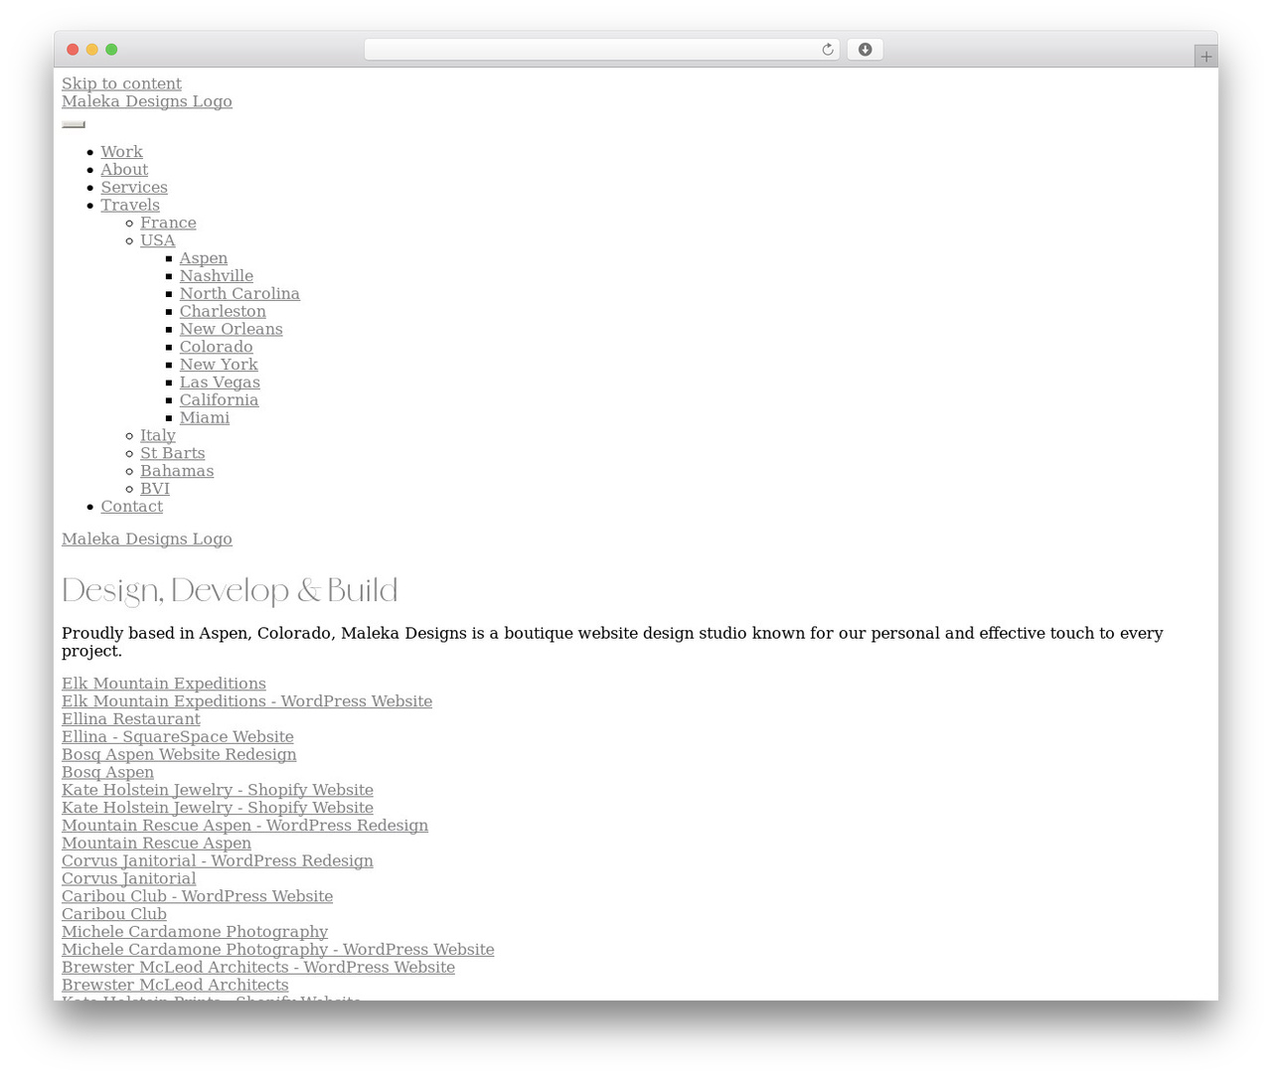Select the Italy submenu link

(158, 436)
